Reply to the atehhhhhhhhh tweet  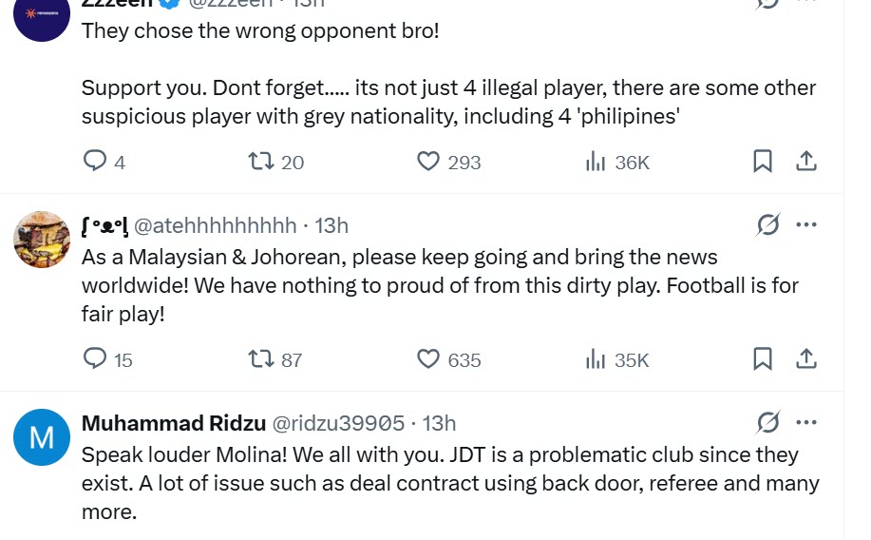coord(96,358)
